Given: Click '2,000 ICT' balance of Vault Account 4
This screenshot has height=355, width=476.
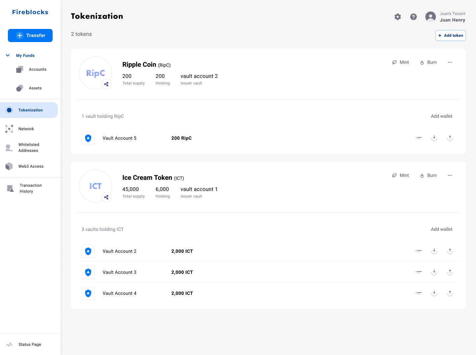Looking at the screenshot, I should coord(182,294).
